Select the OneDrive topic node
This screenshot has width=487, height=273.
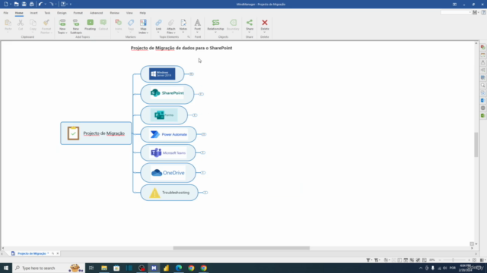(x=168, y=173)
